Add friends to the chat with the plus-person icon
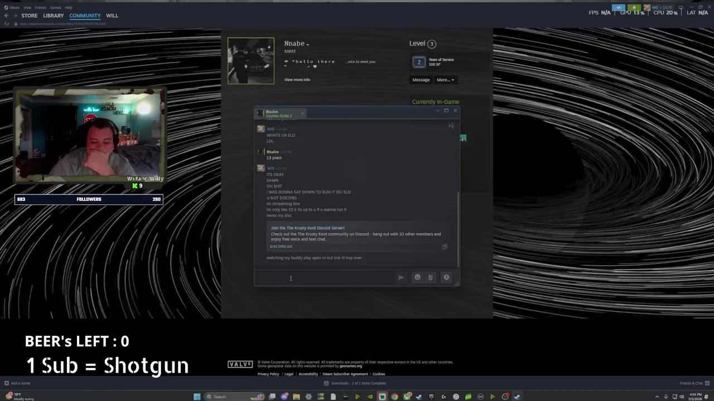Image resolution: width=714 pixels, height=401 pixels. coord(451,126)
